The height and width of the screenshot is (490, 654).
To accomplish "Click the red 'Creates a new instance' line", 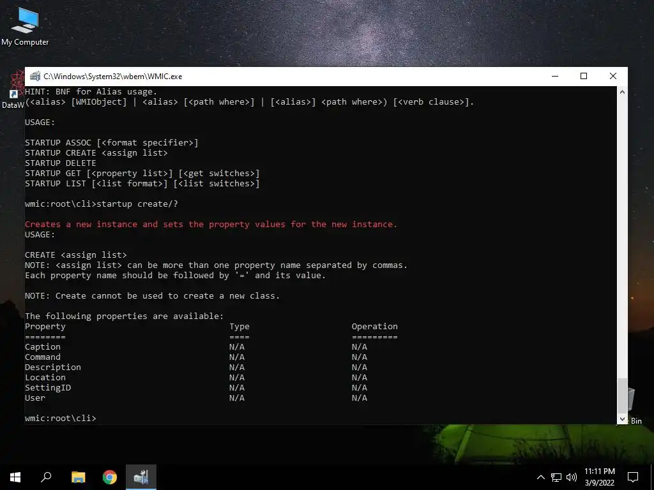I will pos(211,224).
